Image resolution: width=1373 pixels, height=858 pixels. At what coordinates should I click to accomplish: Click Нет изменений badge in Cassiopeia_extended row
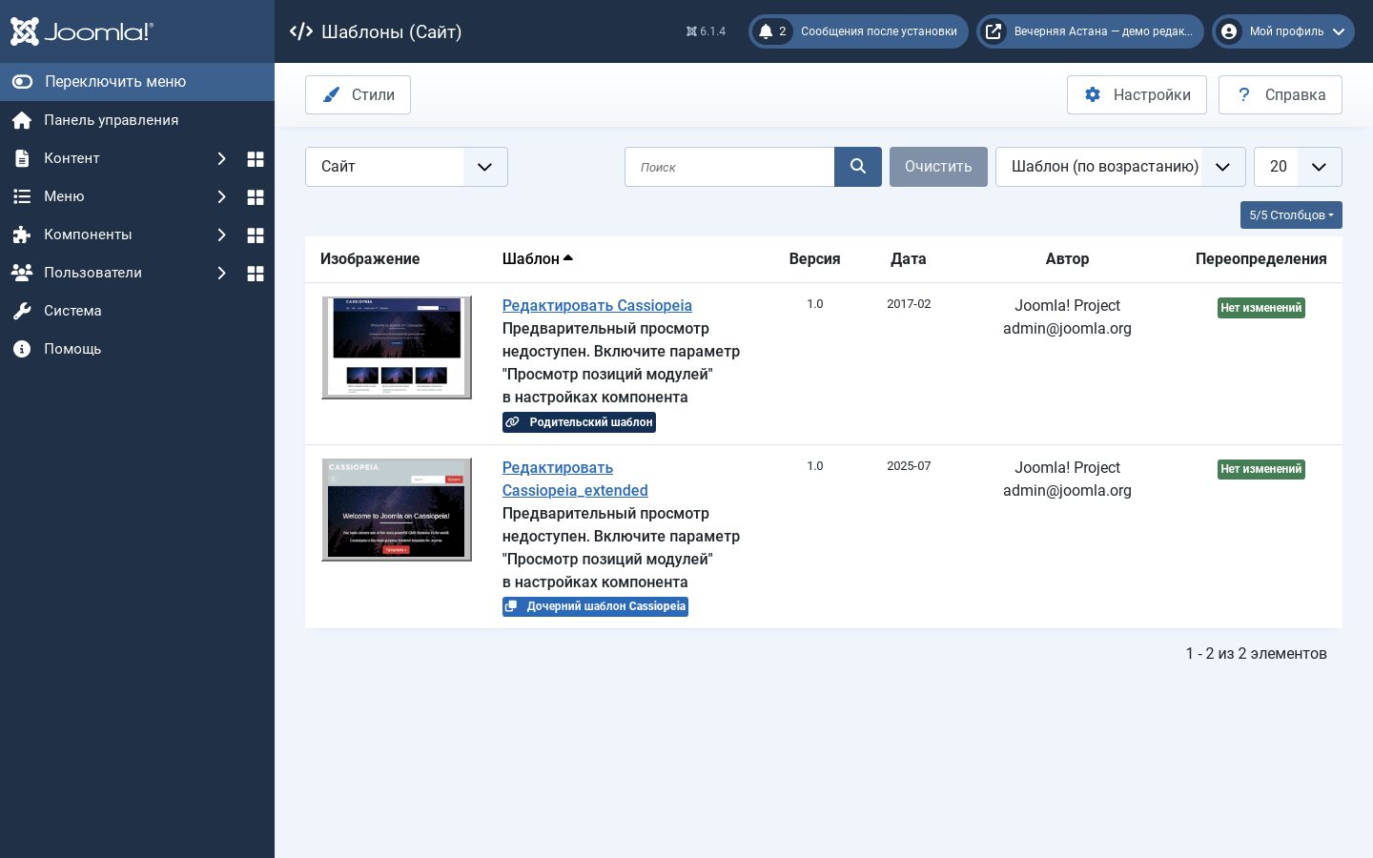tap(1260, 469)
